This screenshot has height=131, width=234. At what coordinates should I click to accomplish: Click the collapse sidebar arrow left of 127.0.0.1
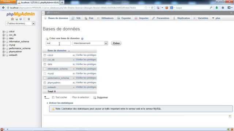point(43,13)
